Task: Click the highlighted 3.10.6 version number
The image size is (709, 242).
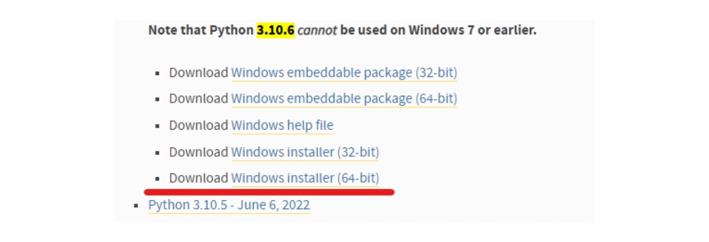Action: tap(276, 30)
